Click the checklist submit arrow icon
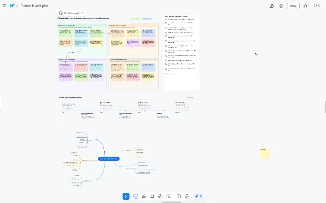Screen dimensions: 326x203 click(198, 74)
